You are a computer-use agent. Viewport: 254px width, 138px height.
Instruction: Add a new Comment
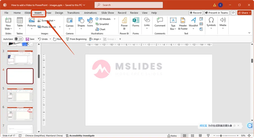[160, 22]
